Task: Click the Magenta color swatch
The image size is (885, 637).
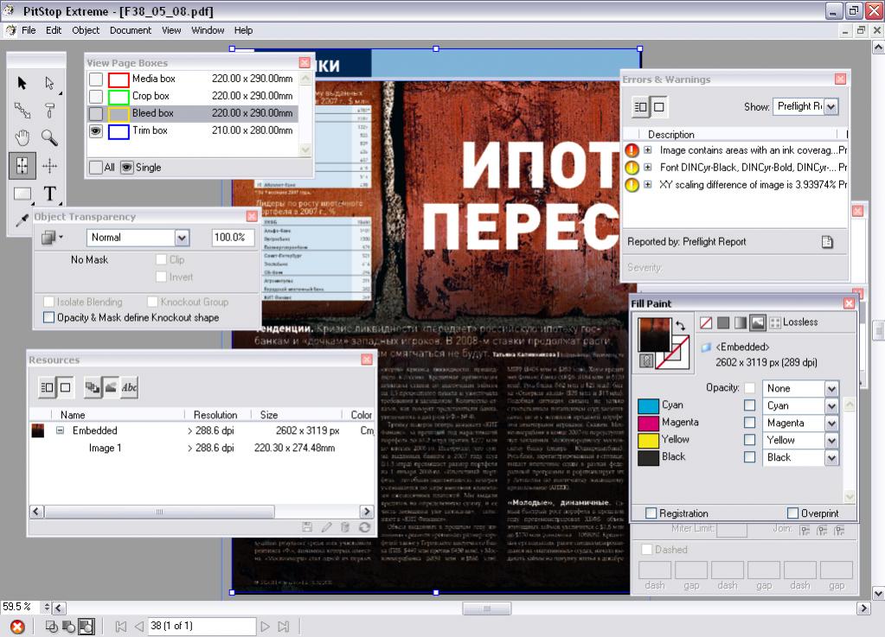Action: tap(648, 423)
